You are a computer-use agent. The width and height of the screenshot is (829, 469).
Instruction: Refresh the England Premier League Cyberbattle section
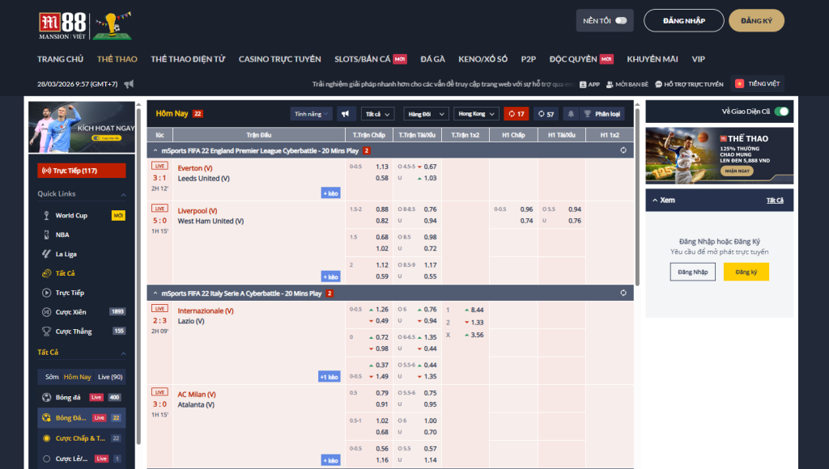click(x=623, y=150)
